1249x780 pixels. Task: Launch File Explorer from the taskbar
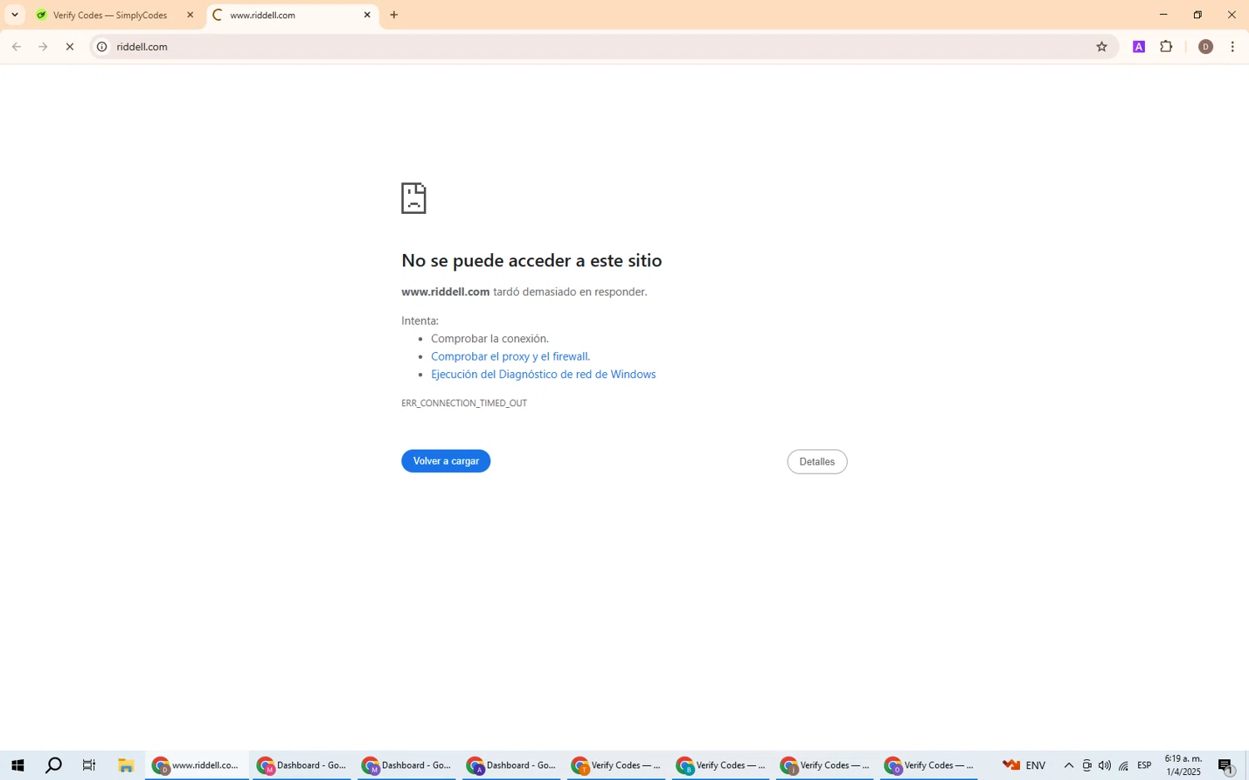pos(126,765)
